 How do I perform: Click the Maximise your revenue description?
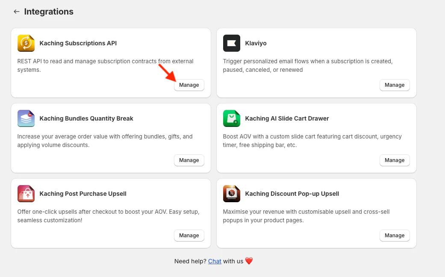[306, 216]
